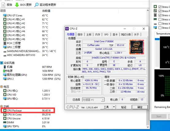Click the 电压 voltage category icon
Image resolution: width=170 pixels, height=131 pixels.
(x=2, y=87)
